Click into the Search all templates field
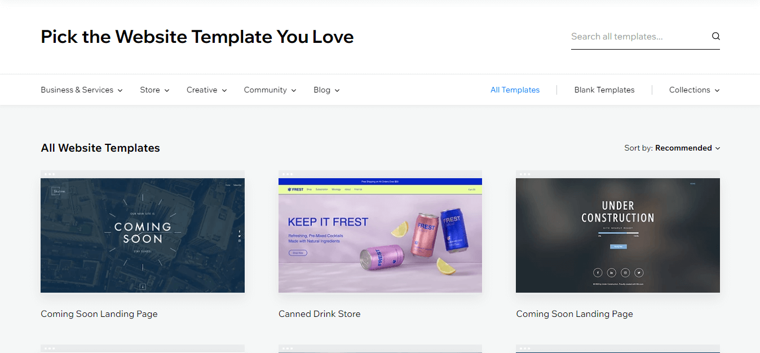Image resolution: width=760 pixels, height=353 pixels. click(x=637, y=37)
